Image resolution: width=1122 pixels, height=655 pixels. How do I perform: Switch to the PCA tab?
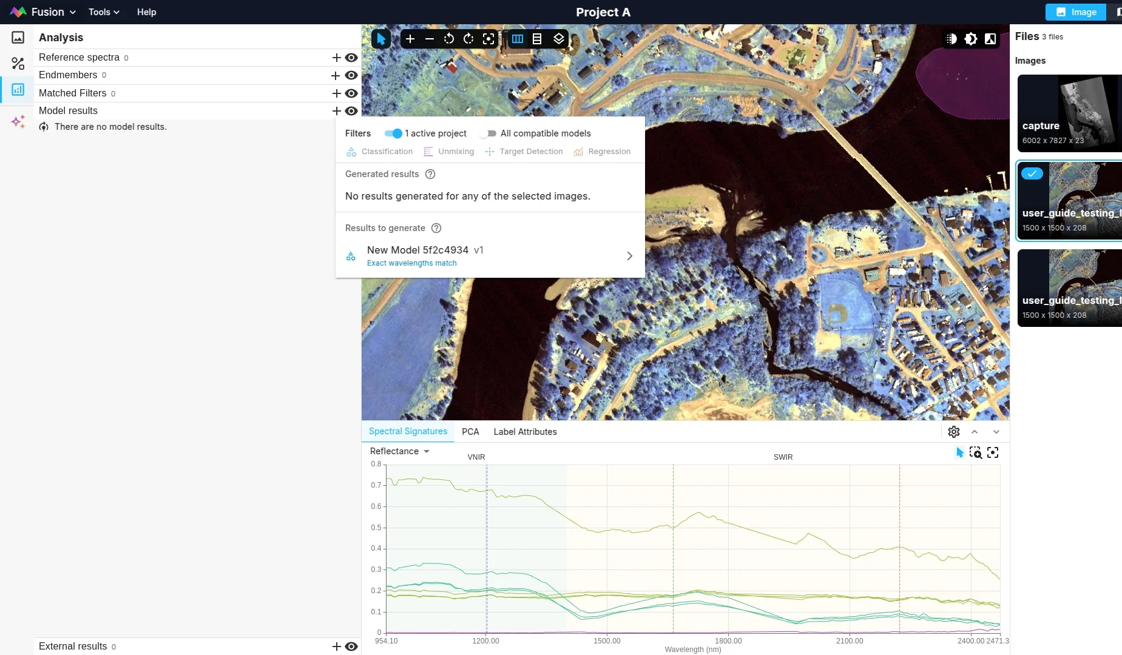[x=470, y=432]
